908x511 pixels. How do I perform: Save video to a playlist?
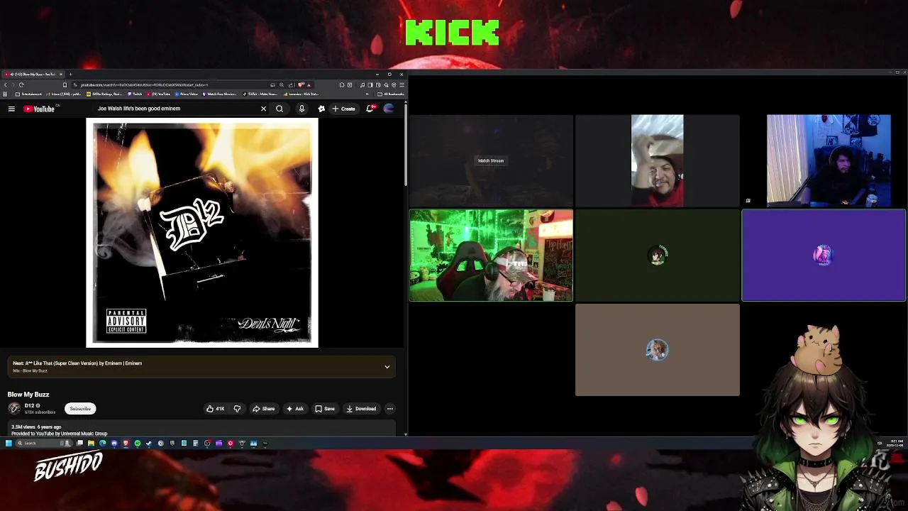325,409
